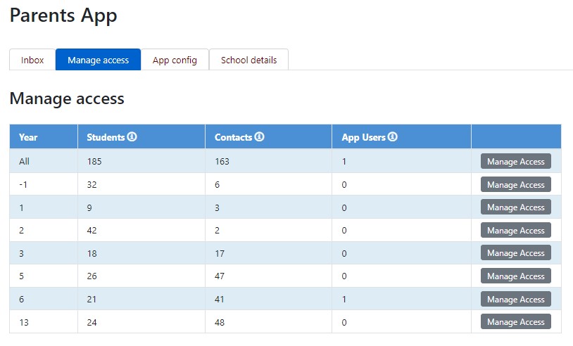Select Manage Access for year 13
This screenshot has width=573, height=346.
(x=515, y=322)
